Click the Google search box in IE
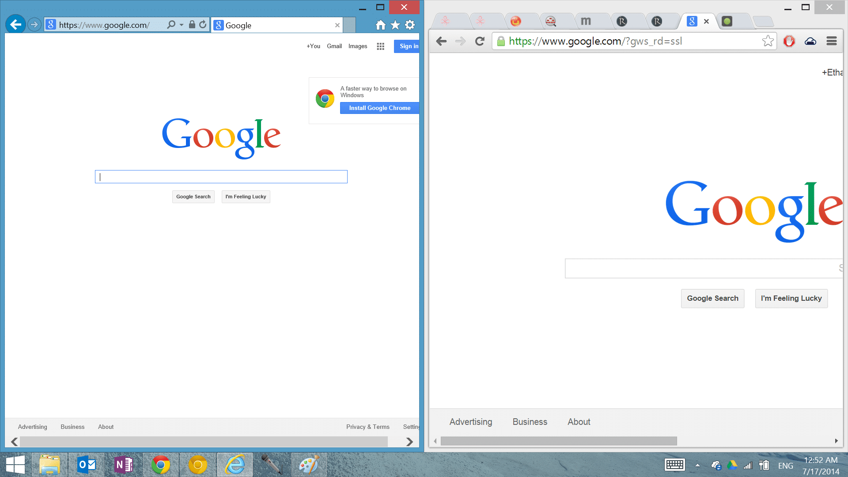The width and height of the screenshot is (848, 477). point(221,177)
